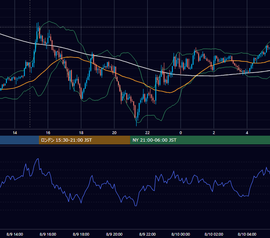
Task: Click hour label 4 on price chart axis
Action: click(247, 133)
